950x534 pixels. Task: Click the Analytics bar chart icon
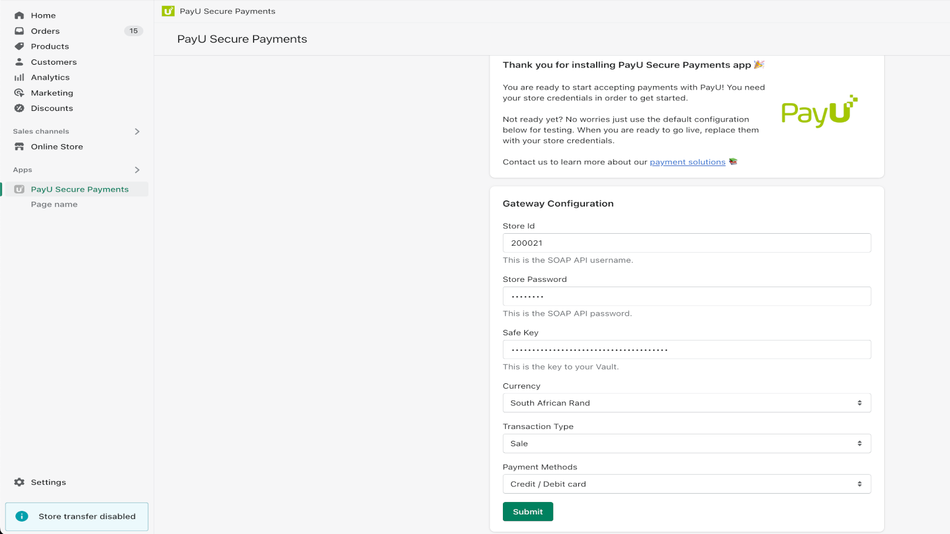pyautogui.click(x=19, y=77)
